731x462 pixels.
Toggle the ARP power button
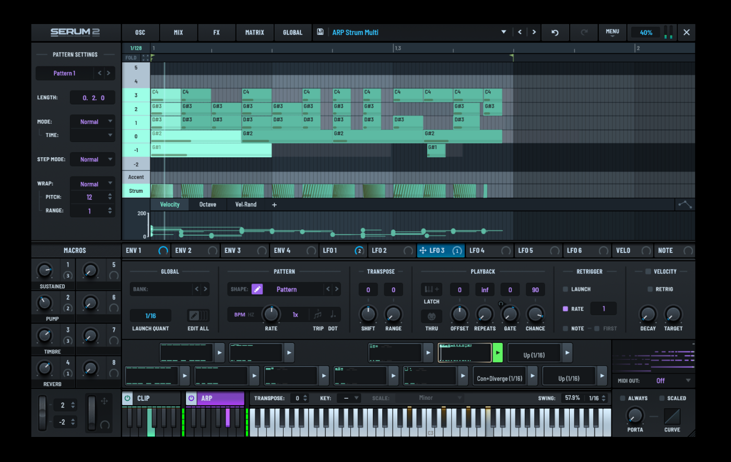pyautogui.click(x=191, y=398)
